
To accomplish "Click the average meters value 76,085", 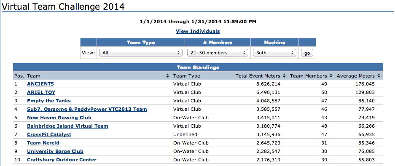I will point(367,151).
